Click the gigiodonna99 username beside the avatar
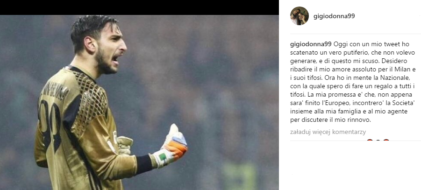This screenshot has height=190, width=421. [334, 16]
